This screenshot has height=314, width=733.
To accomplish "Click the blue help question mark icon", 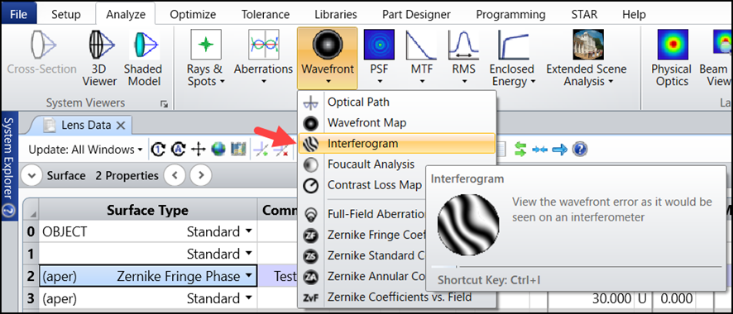I will [x=579, y=150].
